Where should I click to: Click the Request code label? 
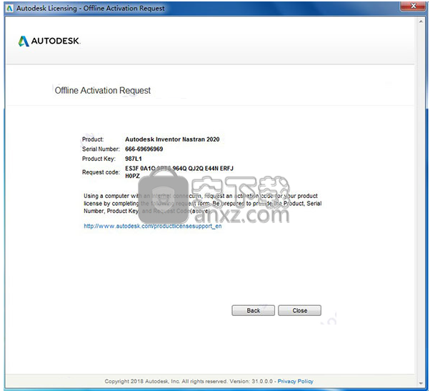(101, 172)
